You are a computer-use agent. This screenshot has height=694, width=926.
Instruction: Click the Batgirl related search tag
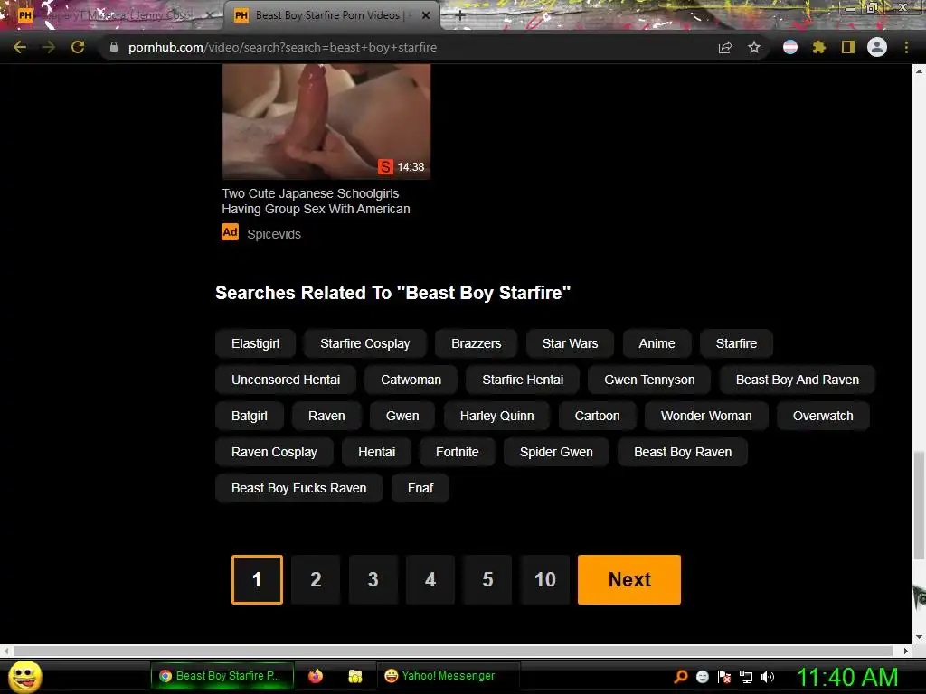pyautogui.click(x=250, y=416)
